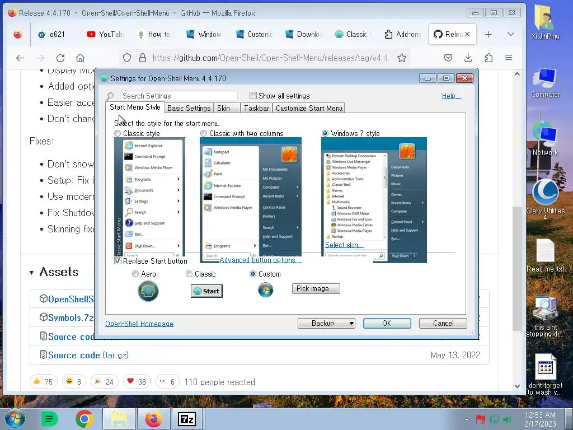Select Classic with two columns option

point(204,133)
